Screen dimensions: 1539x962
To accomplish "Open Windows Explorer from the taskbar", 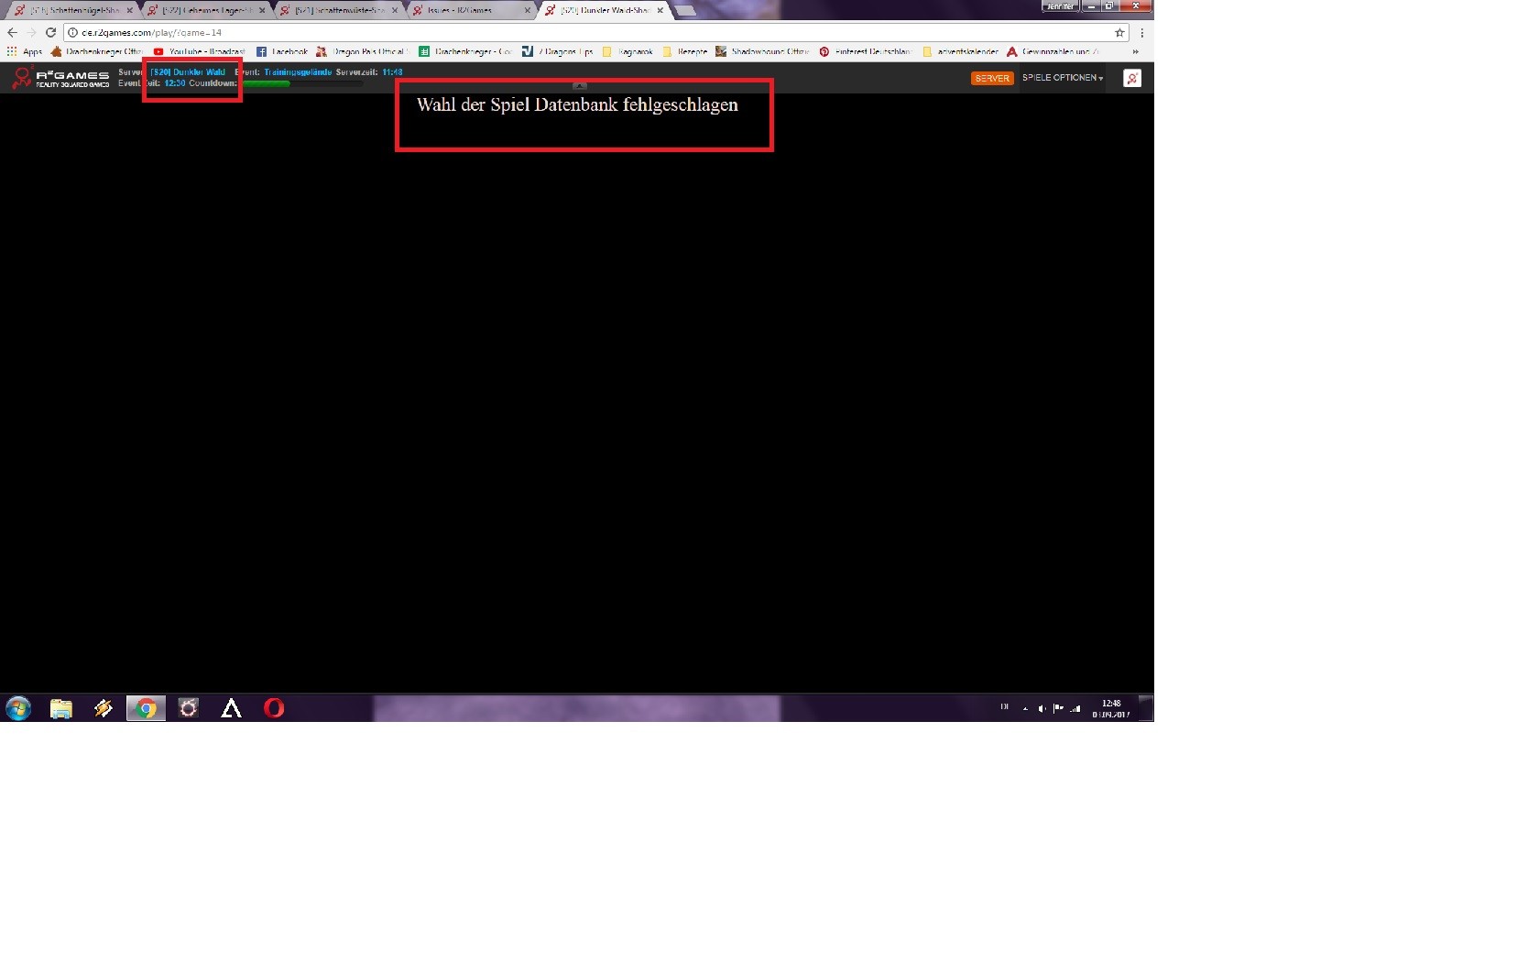I will pyautogui.click(x=61, y=708).
